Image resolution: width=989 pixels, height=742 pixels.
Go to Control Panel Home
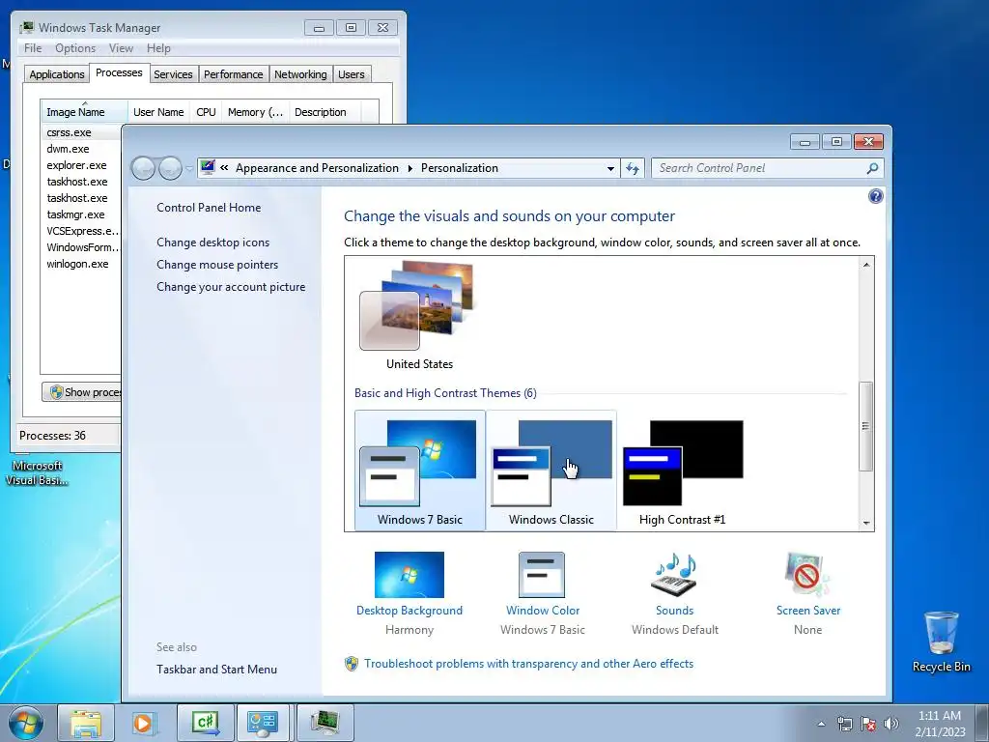coord(209,207)
